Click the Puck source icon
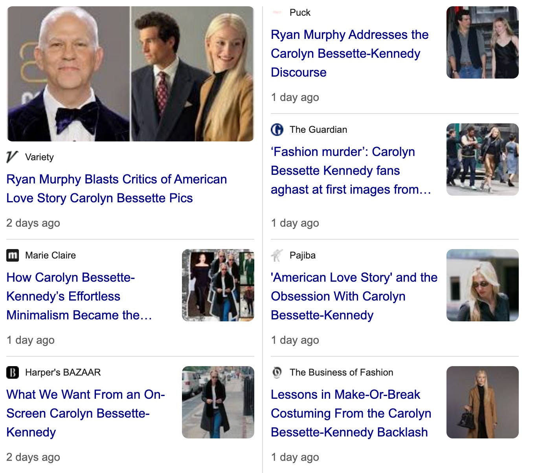The height and width of the screenshot is (473, 540). (x=277, y=13)
